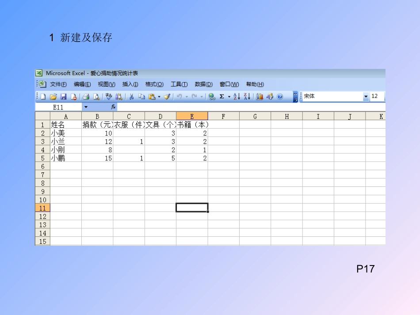
Task: Open the 工具(T) menu
Action: [179, 84]
